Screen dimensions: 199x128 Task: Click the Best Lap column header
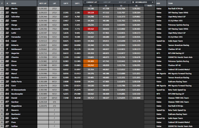coord(43,3)
